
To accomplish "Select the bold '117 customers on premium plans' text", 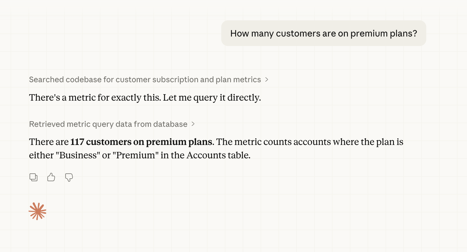I will click(x=141, y=142).
